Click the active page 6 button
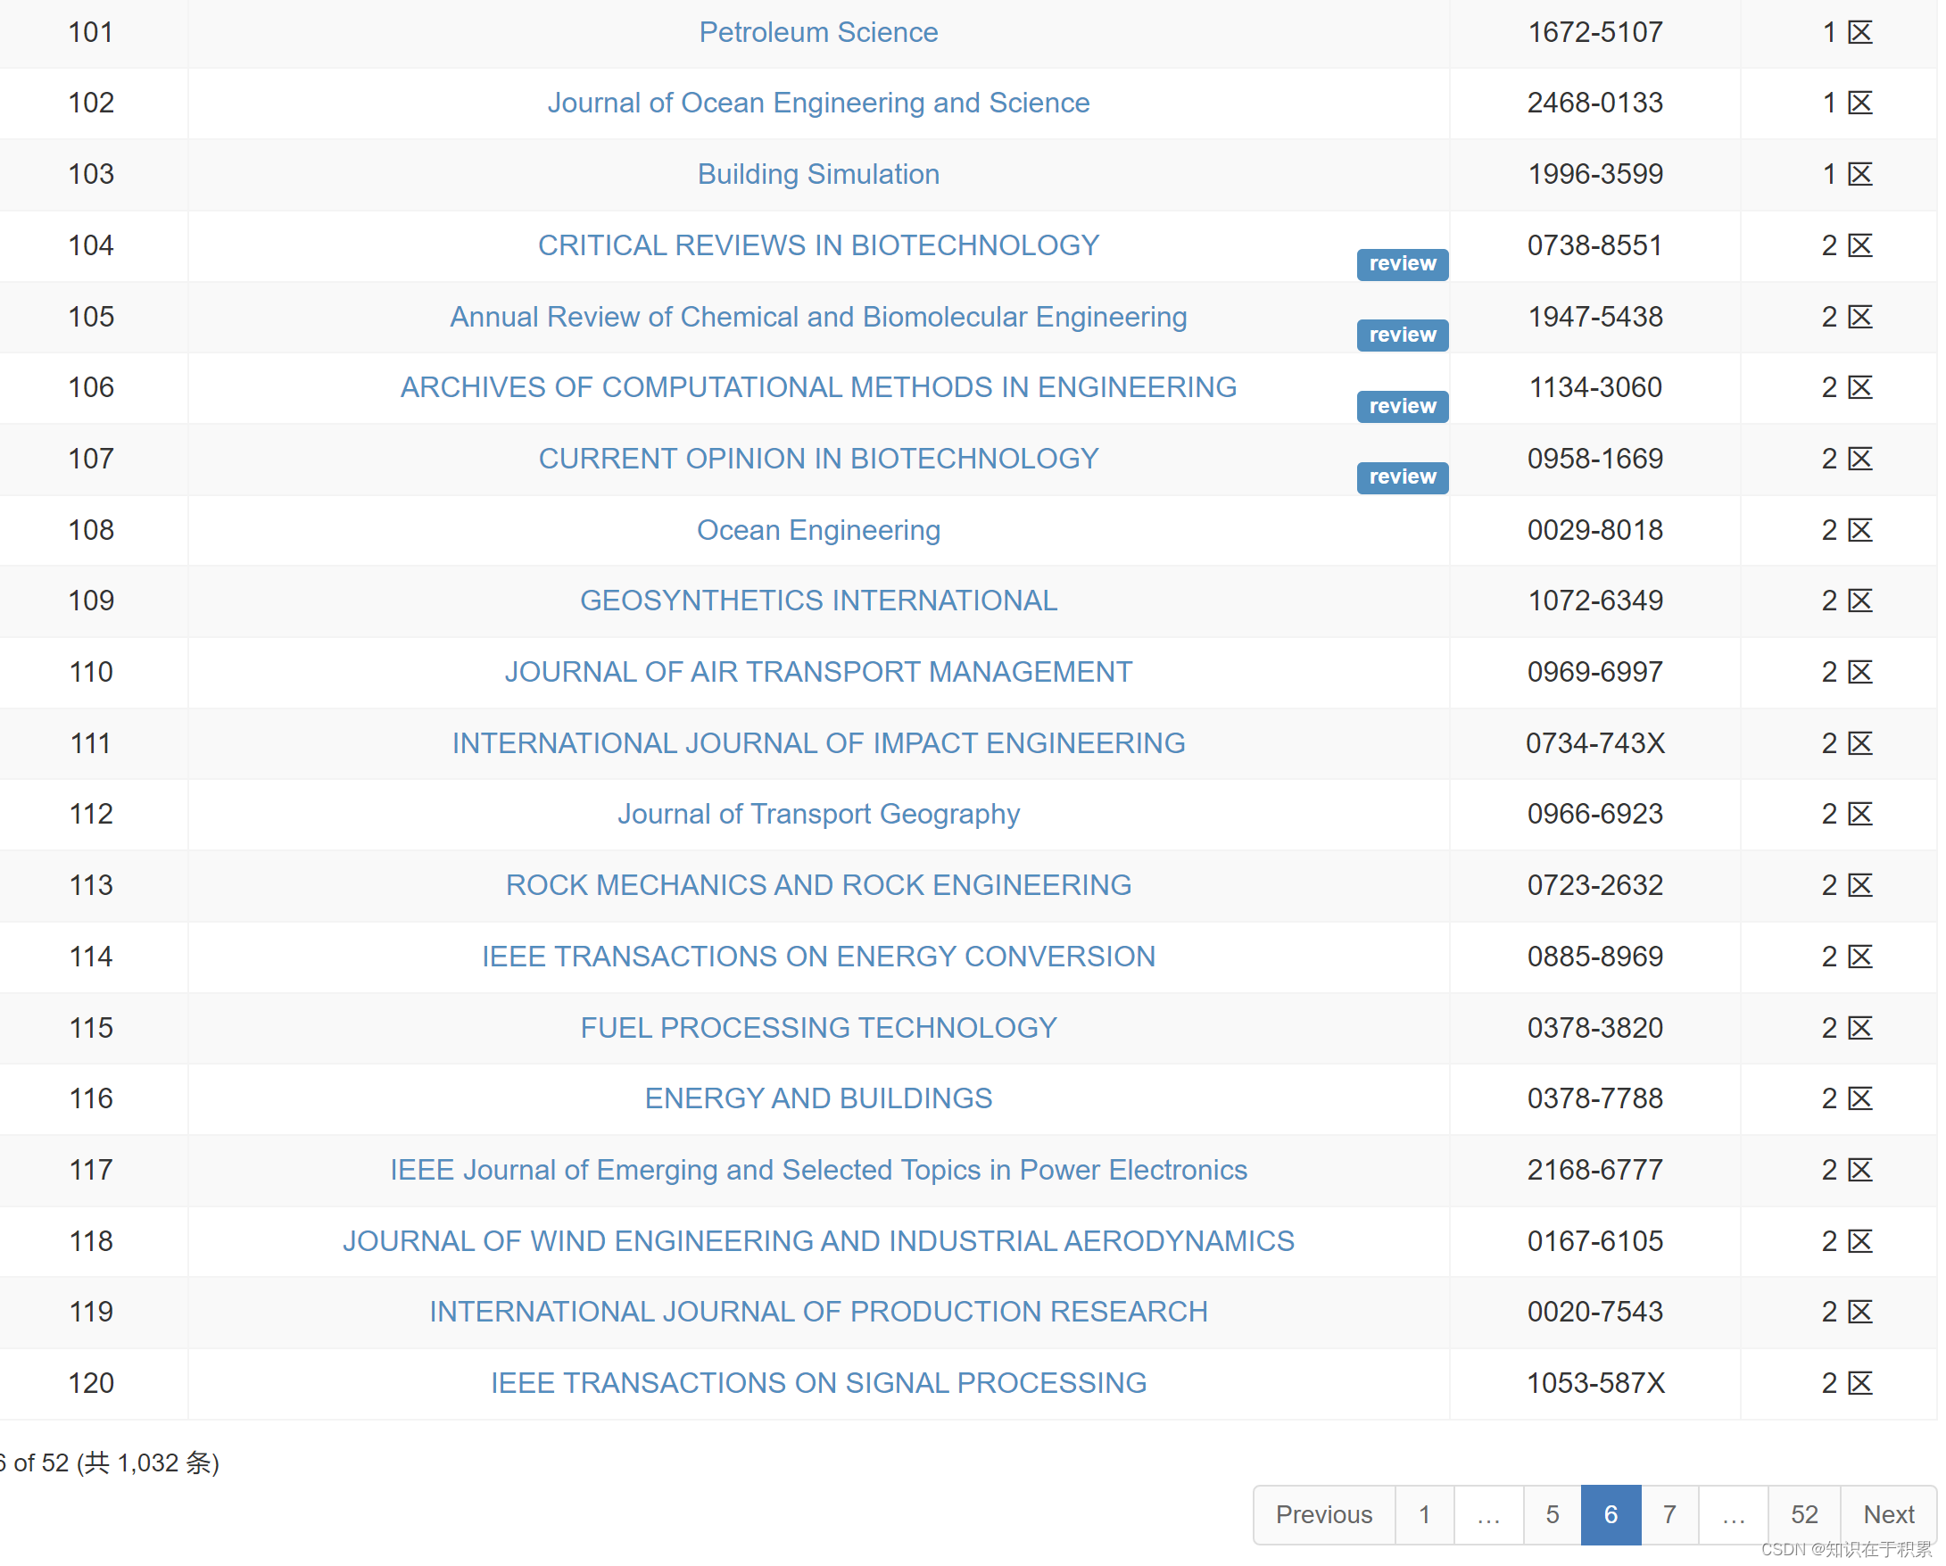 pos(1611,1514)
